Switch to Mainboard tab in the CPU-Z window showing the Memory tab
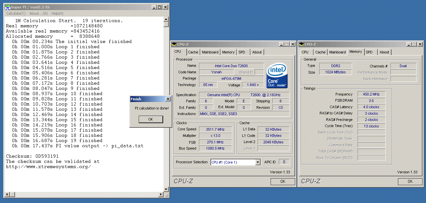This screenshot has width=426, height=203. [x=337, y=52]
